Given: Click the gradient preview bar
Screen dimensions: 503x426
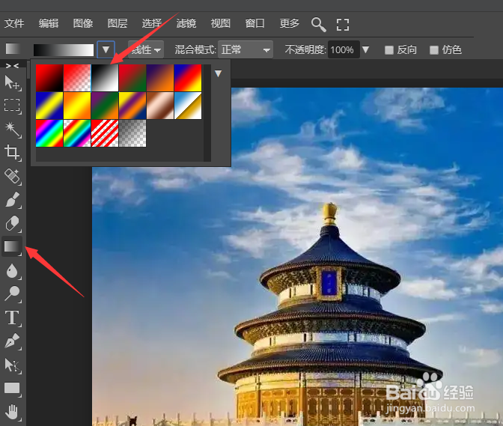Looking at the screenshot, I should 64,50.
